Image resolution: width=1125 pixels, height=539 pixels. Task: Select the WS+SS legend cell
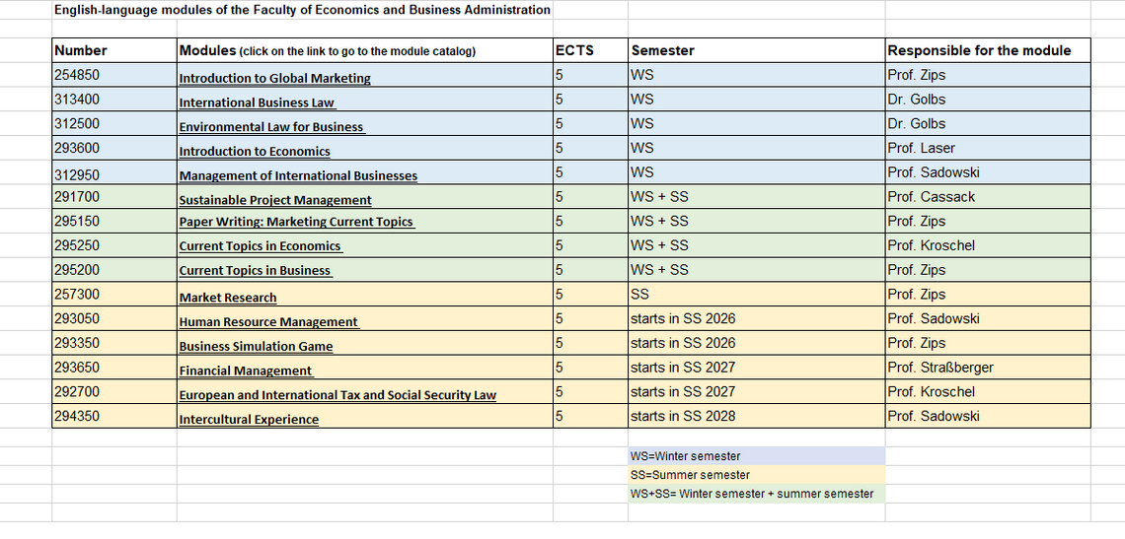pyautogui.click(x=756, y=494)
